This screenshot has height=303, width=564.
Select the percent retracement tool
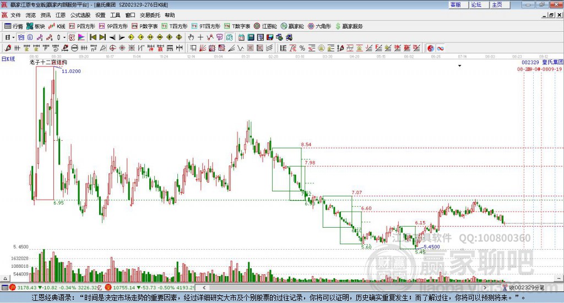tap(302, 48)
